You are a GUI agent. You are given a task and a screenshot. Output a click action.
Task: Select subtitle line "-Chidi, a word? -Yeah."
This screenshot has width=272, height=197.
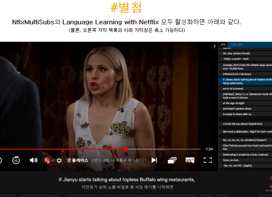(245, 59)
